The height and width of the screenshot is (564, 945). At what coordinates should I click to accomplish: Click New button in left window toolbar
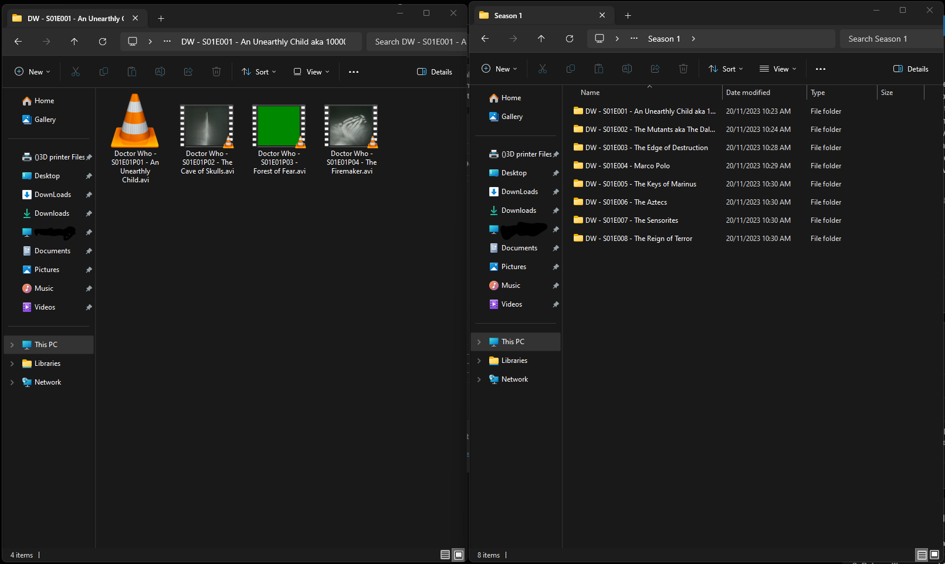coord(32,72)
